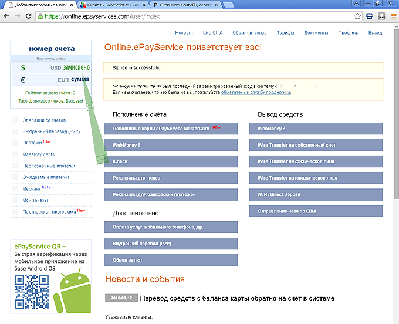Go back with the browser back arrow

(6, 16)
